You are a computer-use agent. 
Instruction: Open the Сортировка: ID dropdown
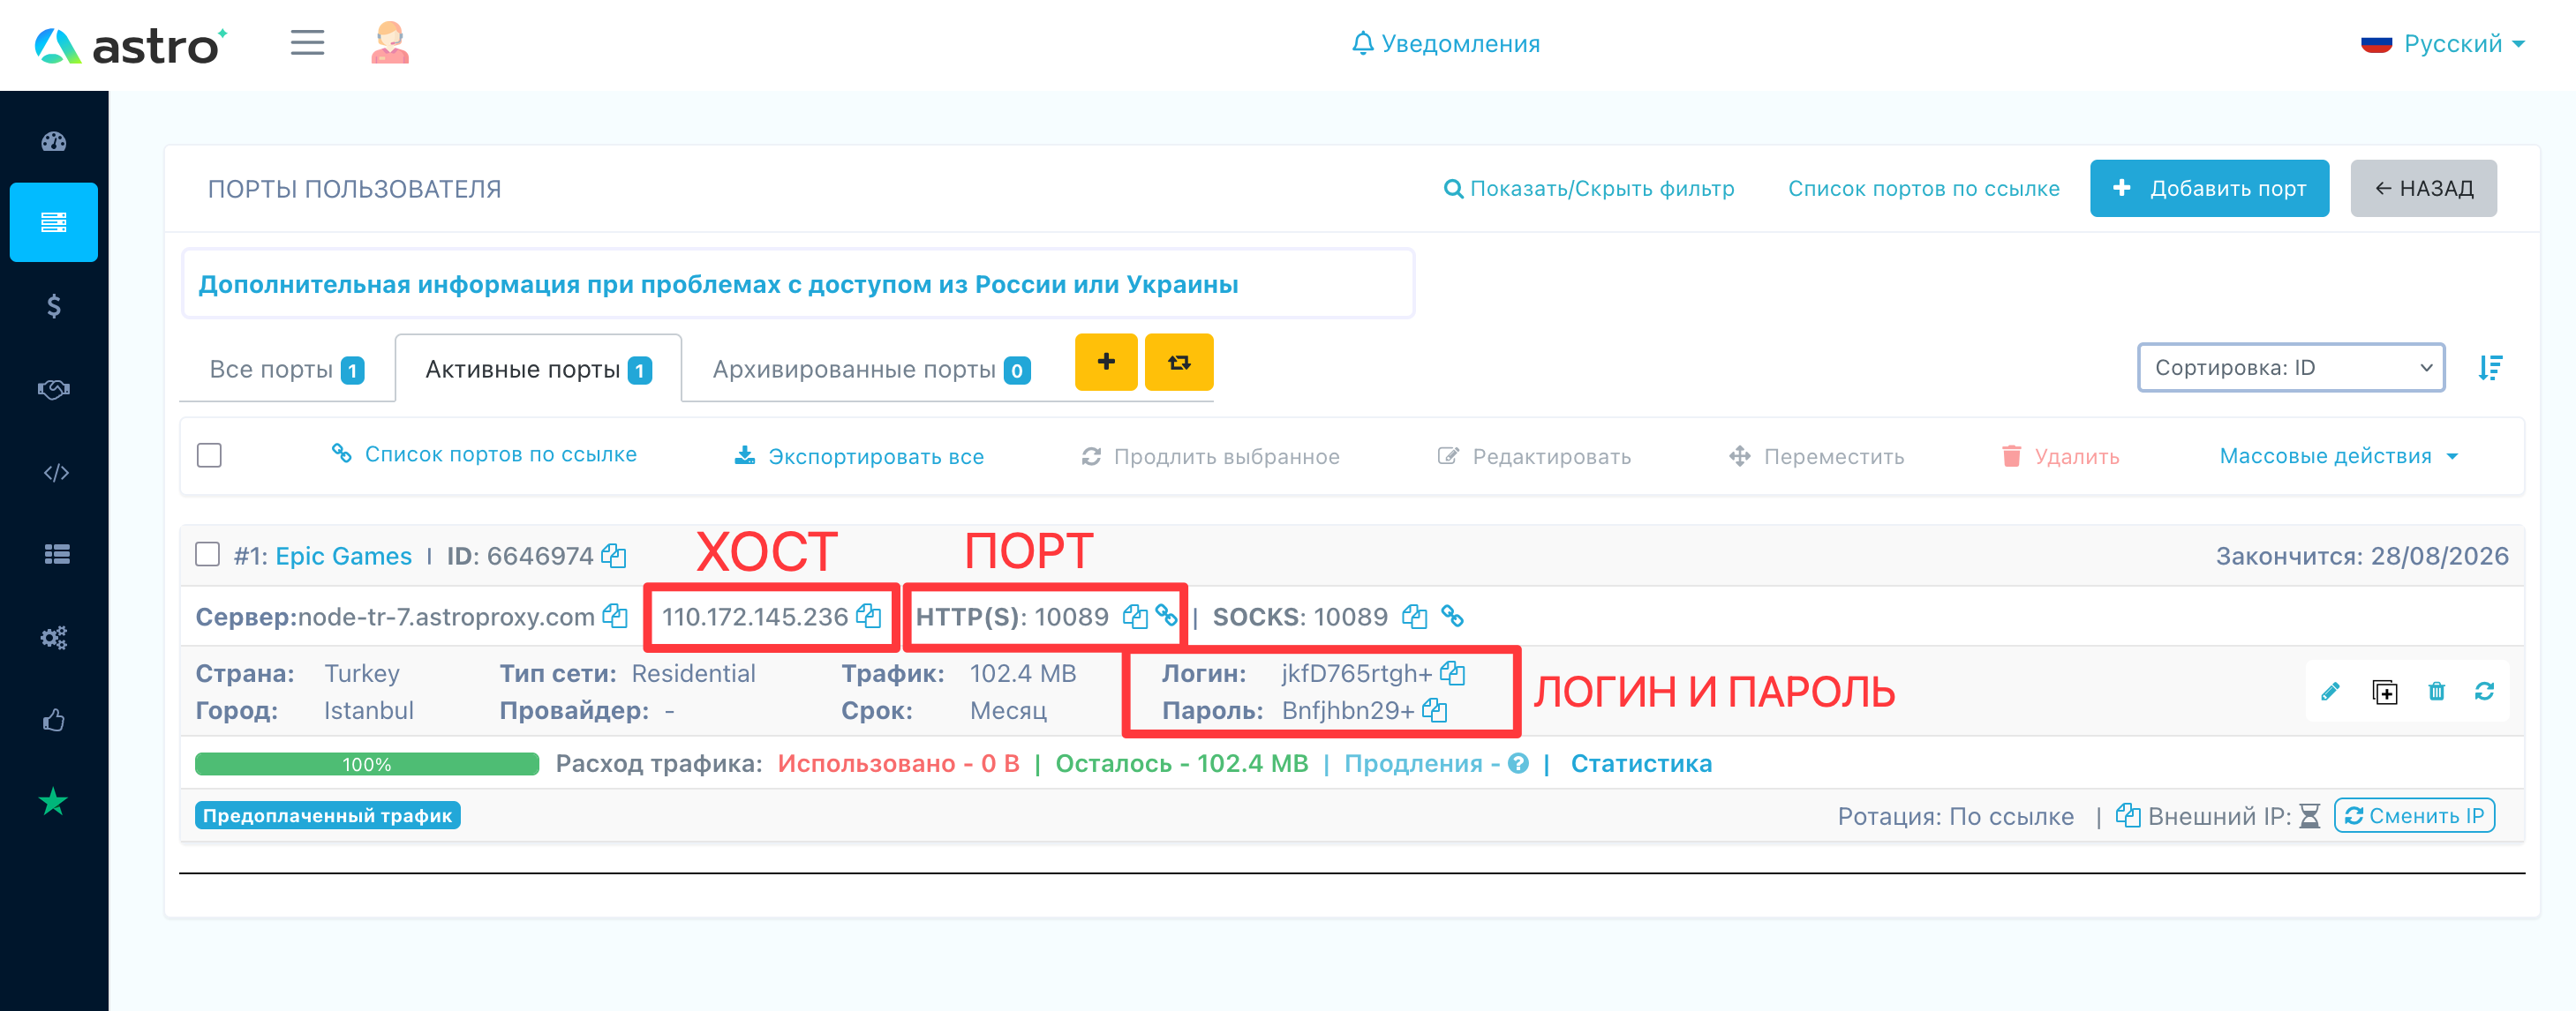coord(2291,368)
